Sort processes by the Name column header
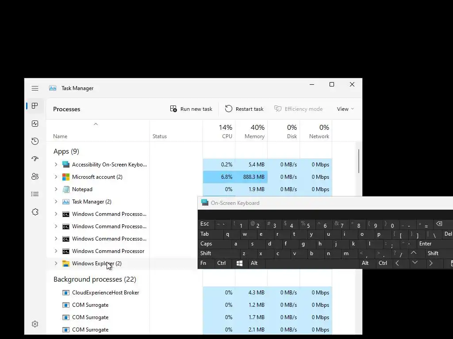 (98, 131)
